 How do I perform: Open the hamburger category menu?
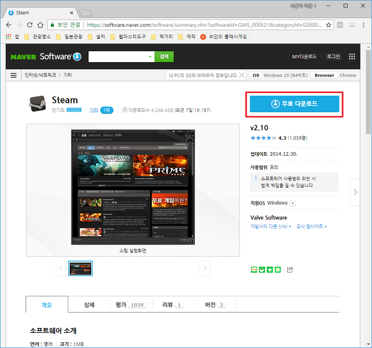[x=13, y=76]
